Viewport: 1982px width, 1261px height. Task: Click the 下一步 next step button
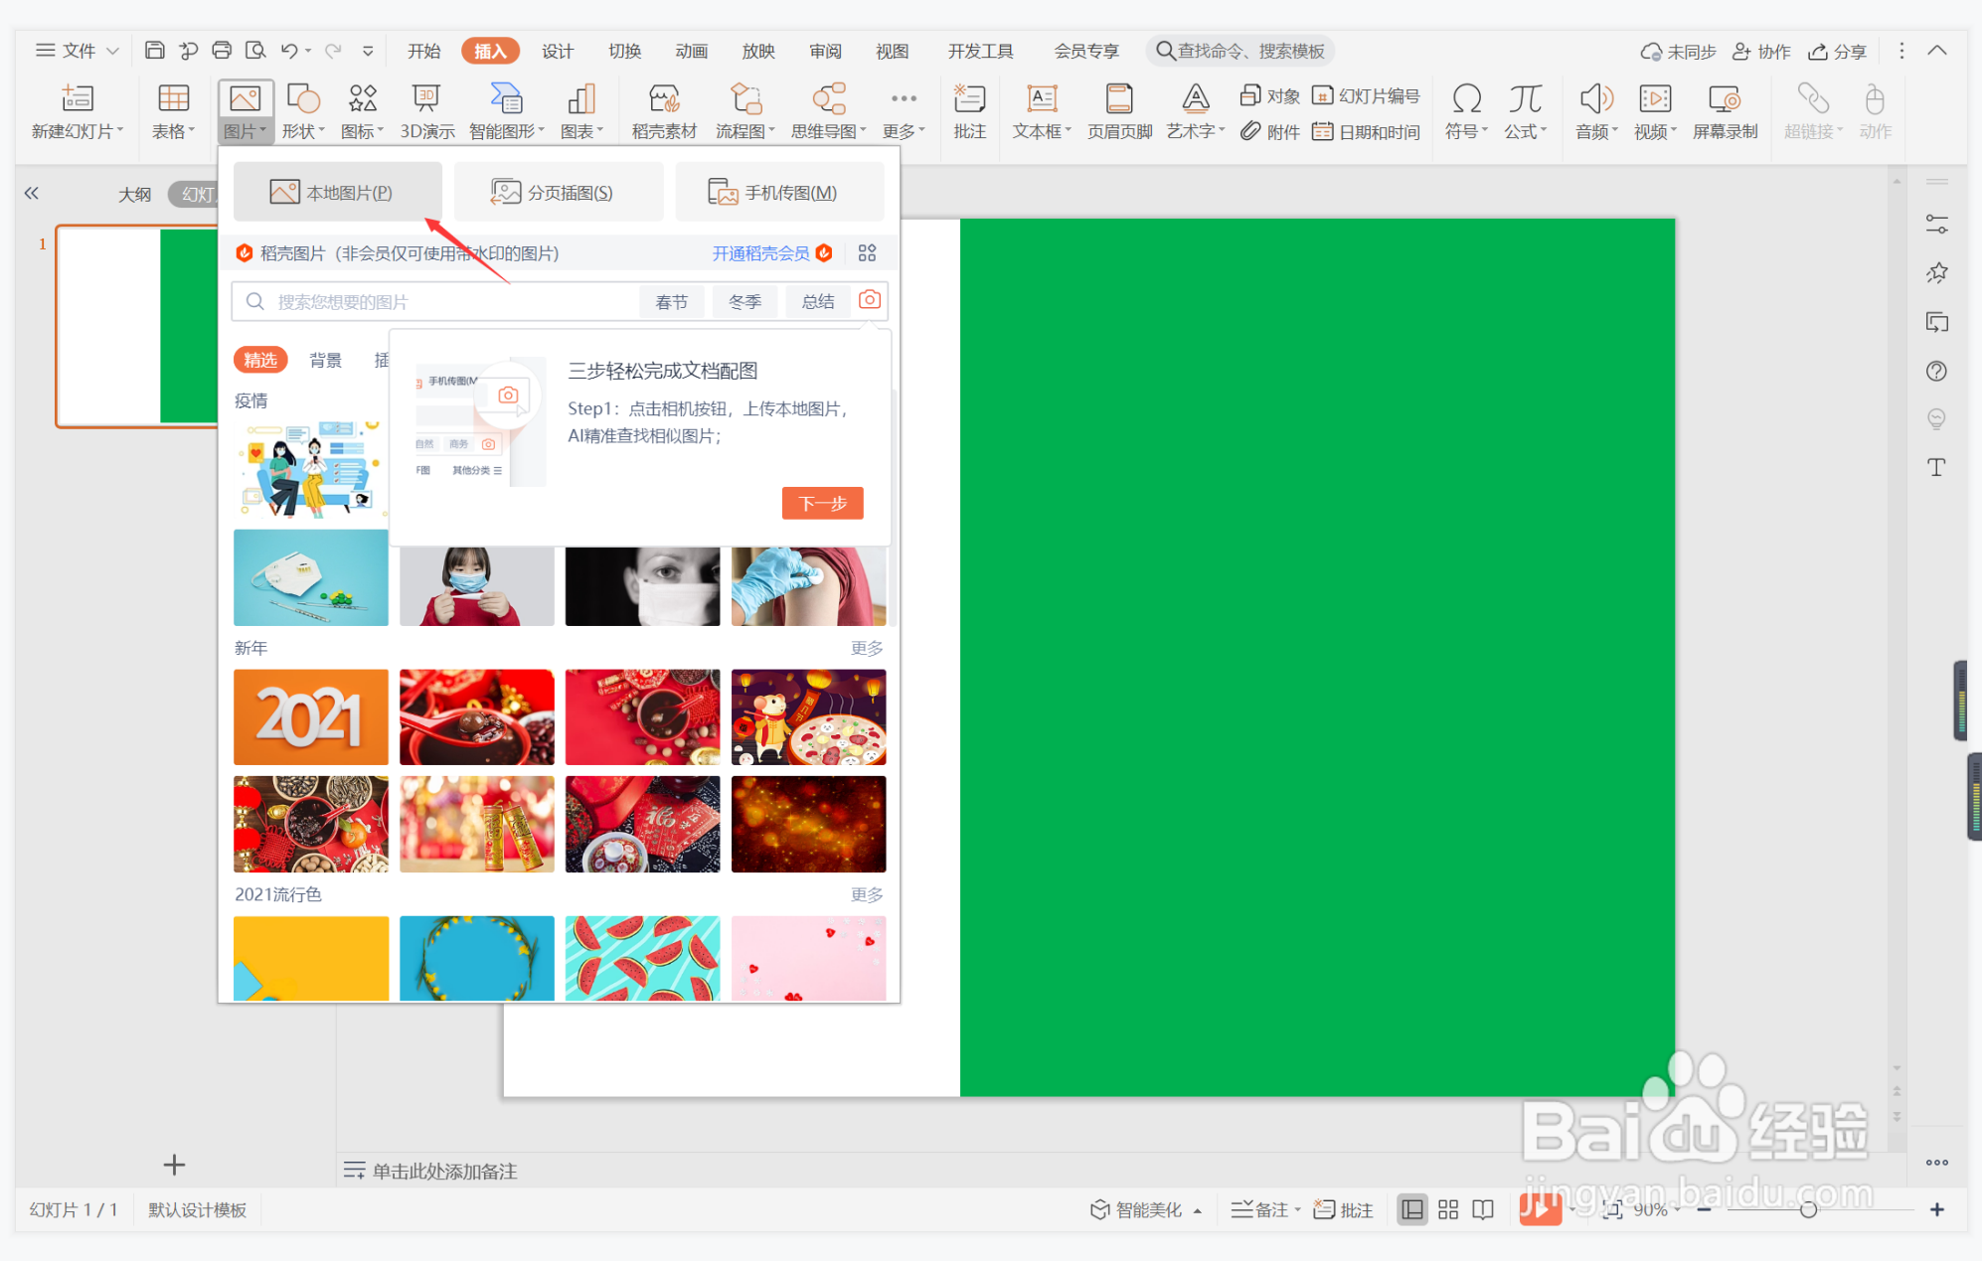pos(822,503)
